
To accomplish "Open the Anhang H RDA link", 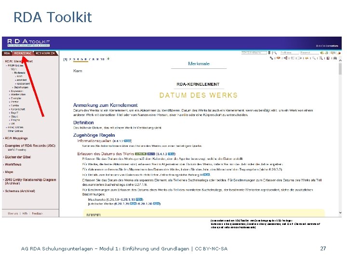I will [x=206, y=175].
